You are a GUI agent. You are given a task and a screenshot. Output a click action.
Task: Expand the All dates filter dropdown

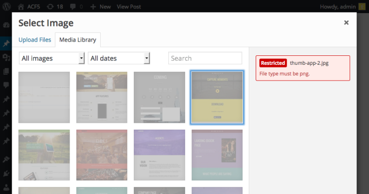(119, 58)
